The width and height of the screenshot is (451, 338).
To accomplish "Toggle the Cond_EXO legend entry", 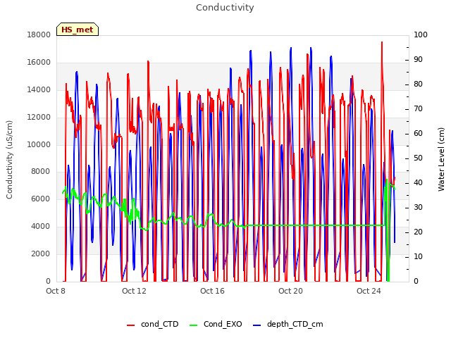I will tap(216, 325).
